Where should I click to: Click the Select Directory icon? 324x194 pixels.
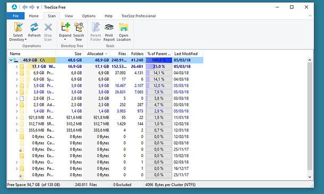click(18, 27)
